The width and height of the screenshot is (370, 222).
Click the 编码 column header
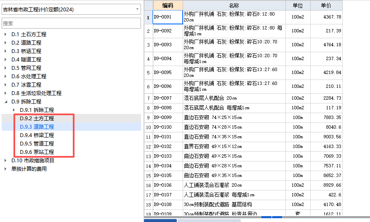tap(168, 5)
